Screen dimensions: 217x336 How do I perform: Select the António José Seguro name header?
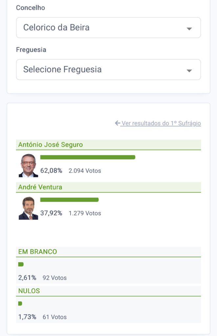tap(51, 145)
